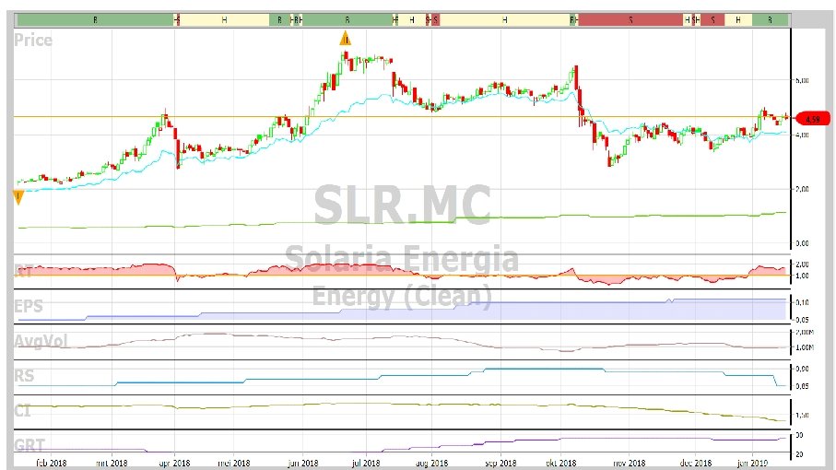Click the nov 2018 date label

pyautogui.click(x=630, y=463)
